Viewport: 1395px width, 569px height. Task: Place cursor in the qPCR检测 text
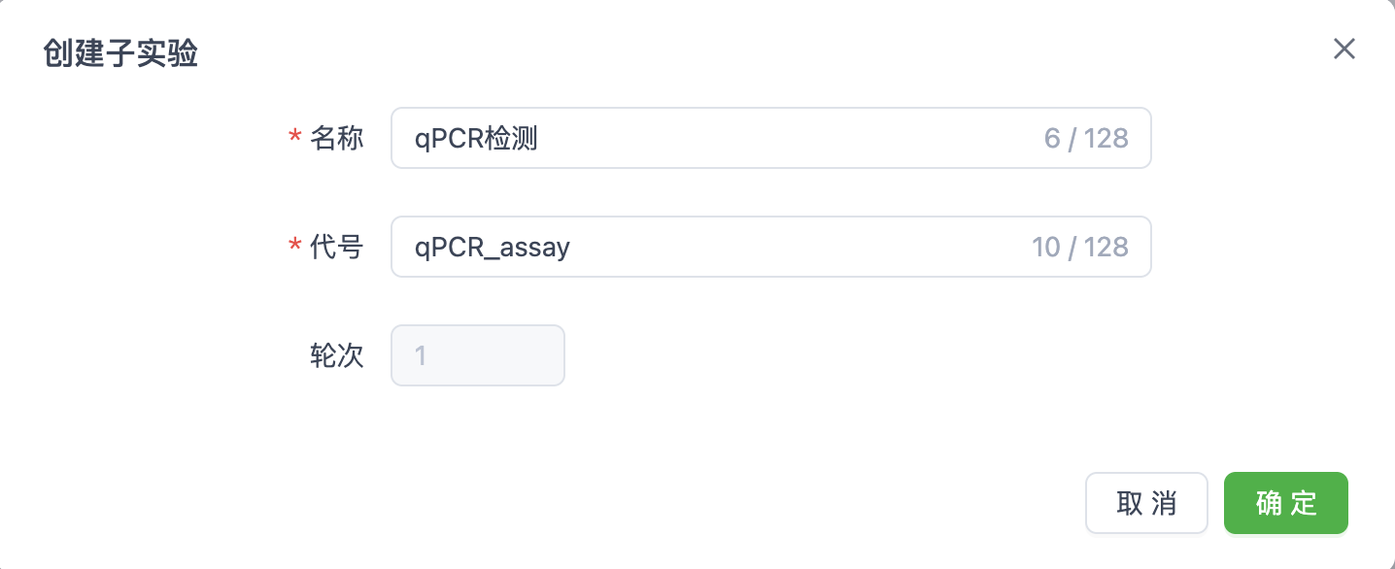476,138
